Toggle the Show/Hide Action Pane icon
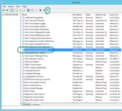The width and height of the screenshot is (122, 111). [x=32, y=10]
